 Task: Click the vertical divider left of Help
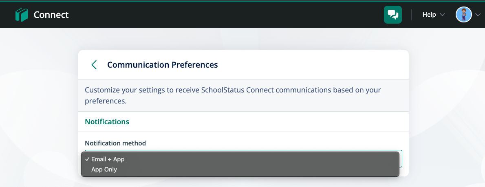411,15
